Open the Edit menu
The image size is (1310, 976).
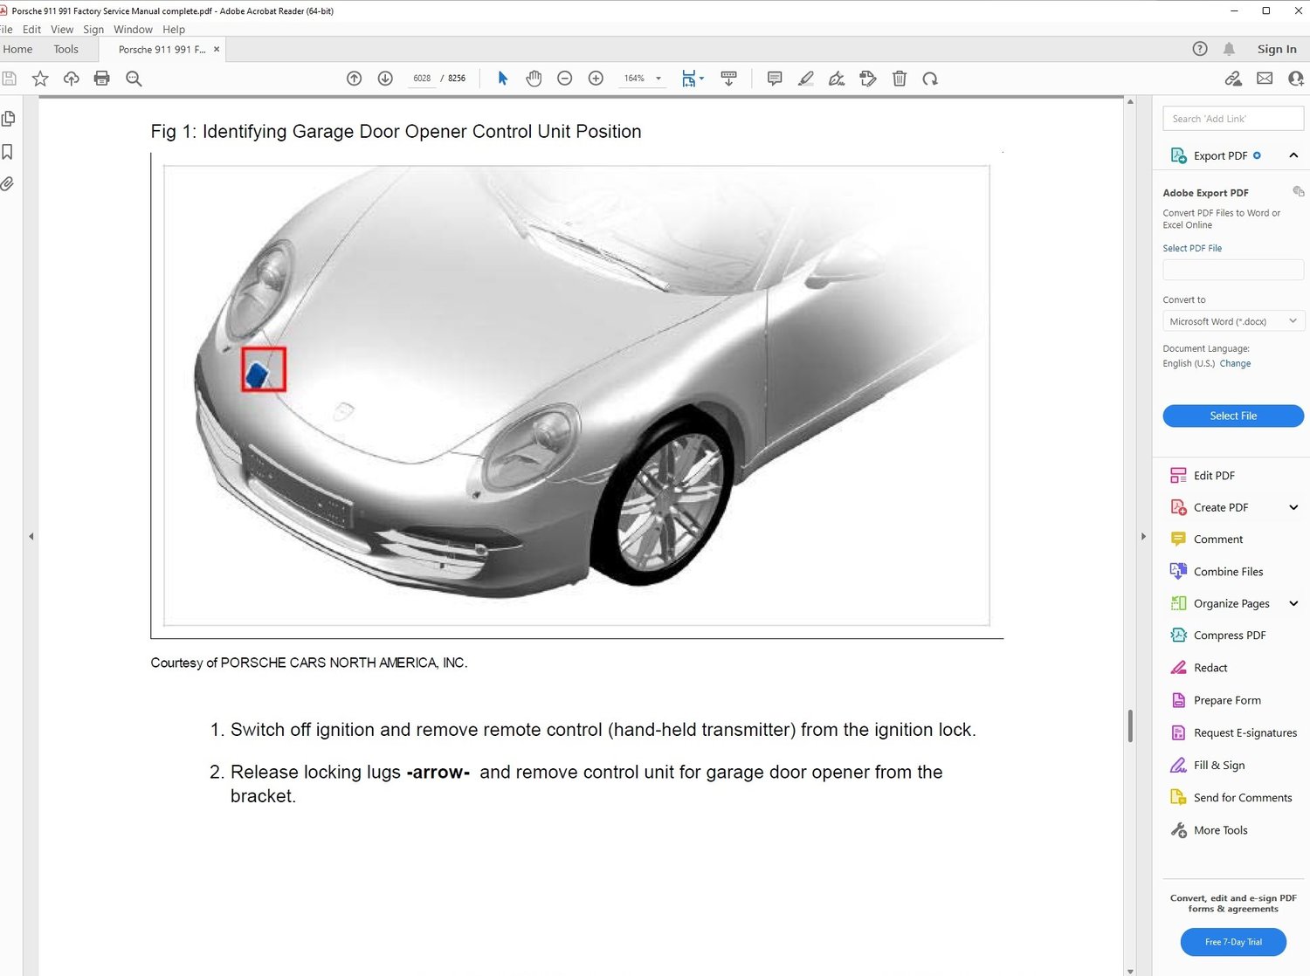pyautogui.click(x=31, y=30)
